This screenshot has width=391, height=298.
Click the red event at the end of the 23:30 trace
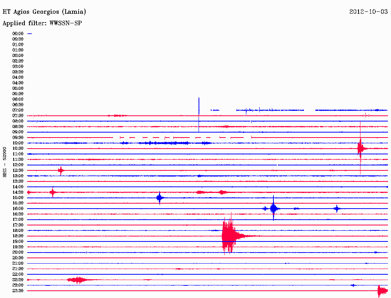click(x=383, y=291)
